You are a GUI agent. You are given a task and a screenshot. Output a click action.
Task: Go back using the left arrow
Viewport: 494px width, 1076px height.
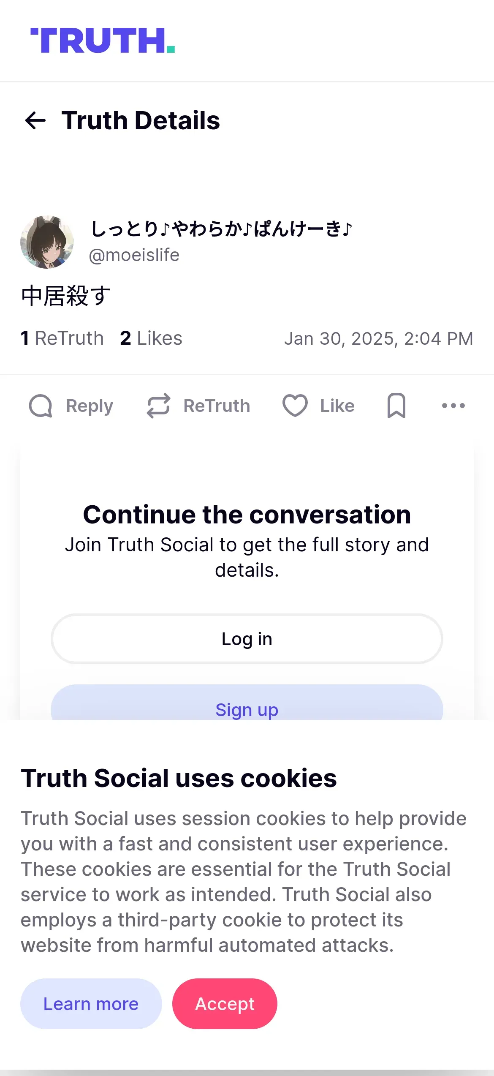(x=35, y=121)
